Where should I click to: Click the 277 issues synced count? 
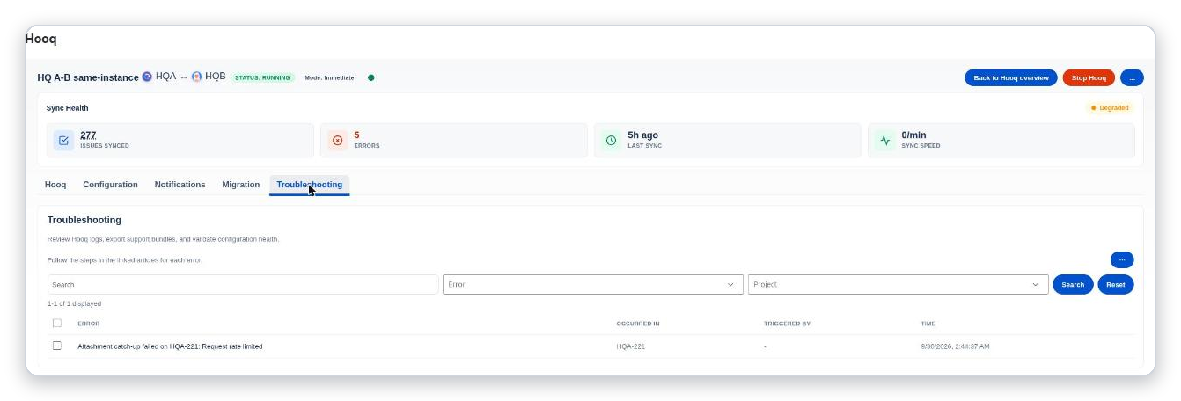coord(88,135)
